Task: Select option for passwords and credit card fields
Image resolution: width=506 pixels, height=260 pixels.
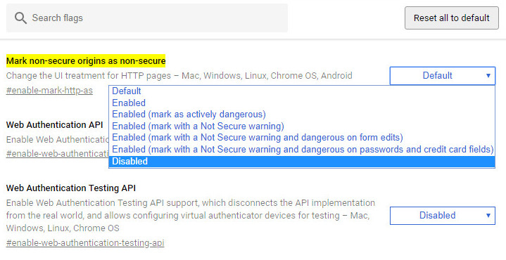Action: point(302,150)
